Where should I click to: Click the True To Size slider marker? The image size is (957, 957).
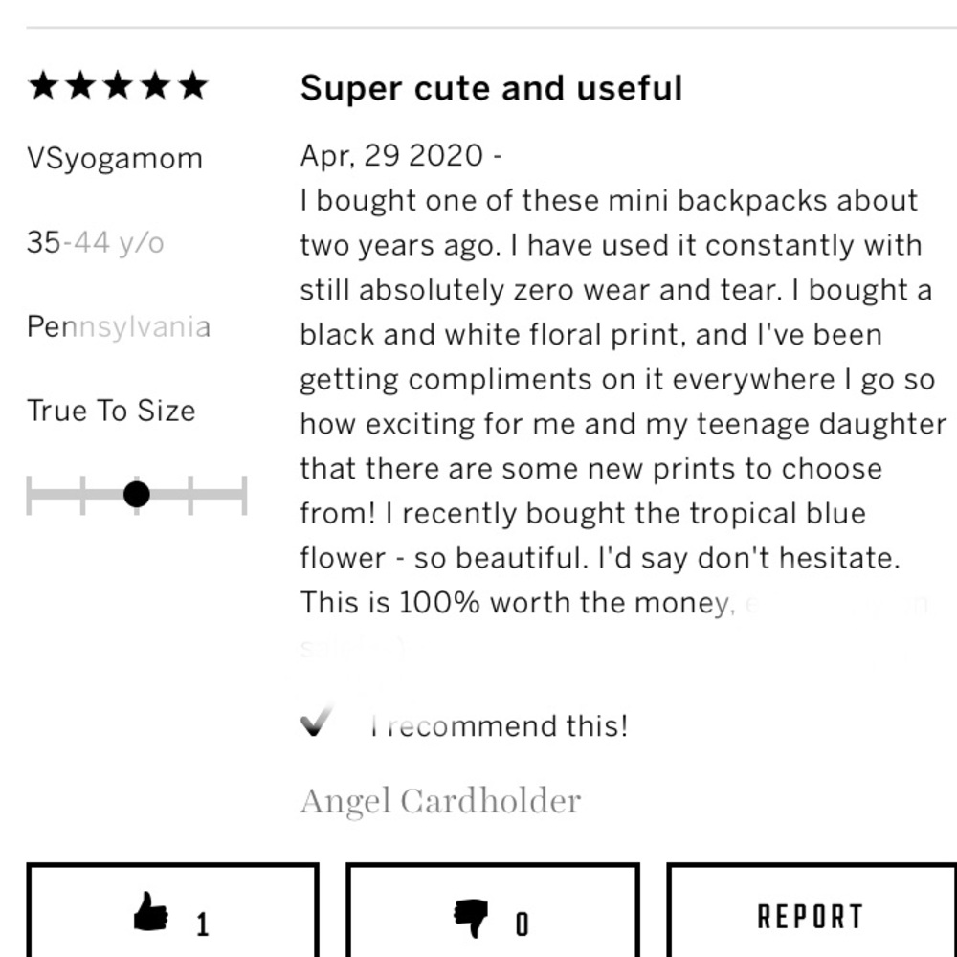[x=137, y=494]
